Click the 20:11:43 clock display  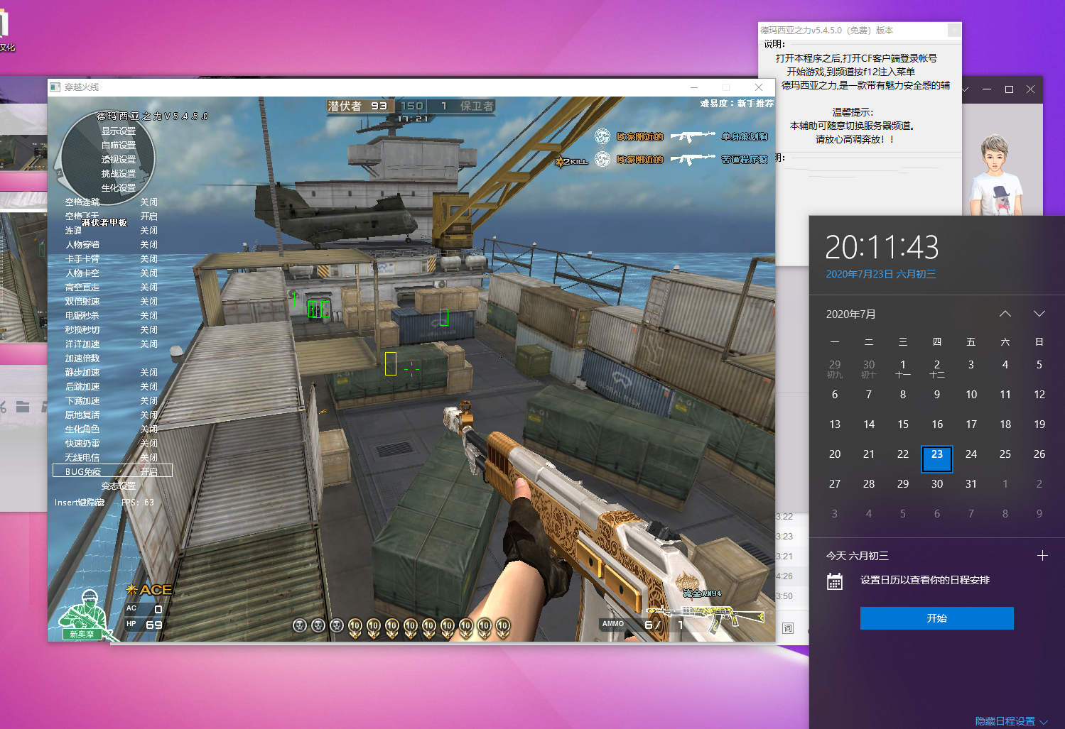(x=882, y=248)
